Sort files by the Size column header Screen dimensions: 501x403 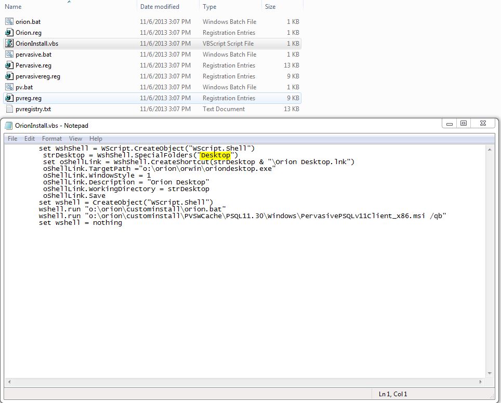click(x=270, y=7)
